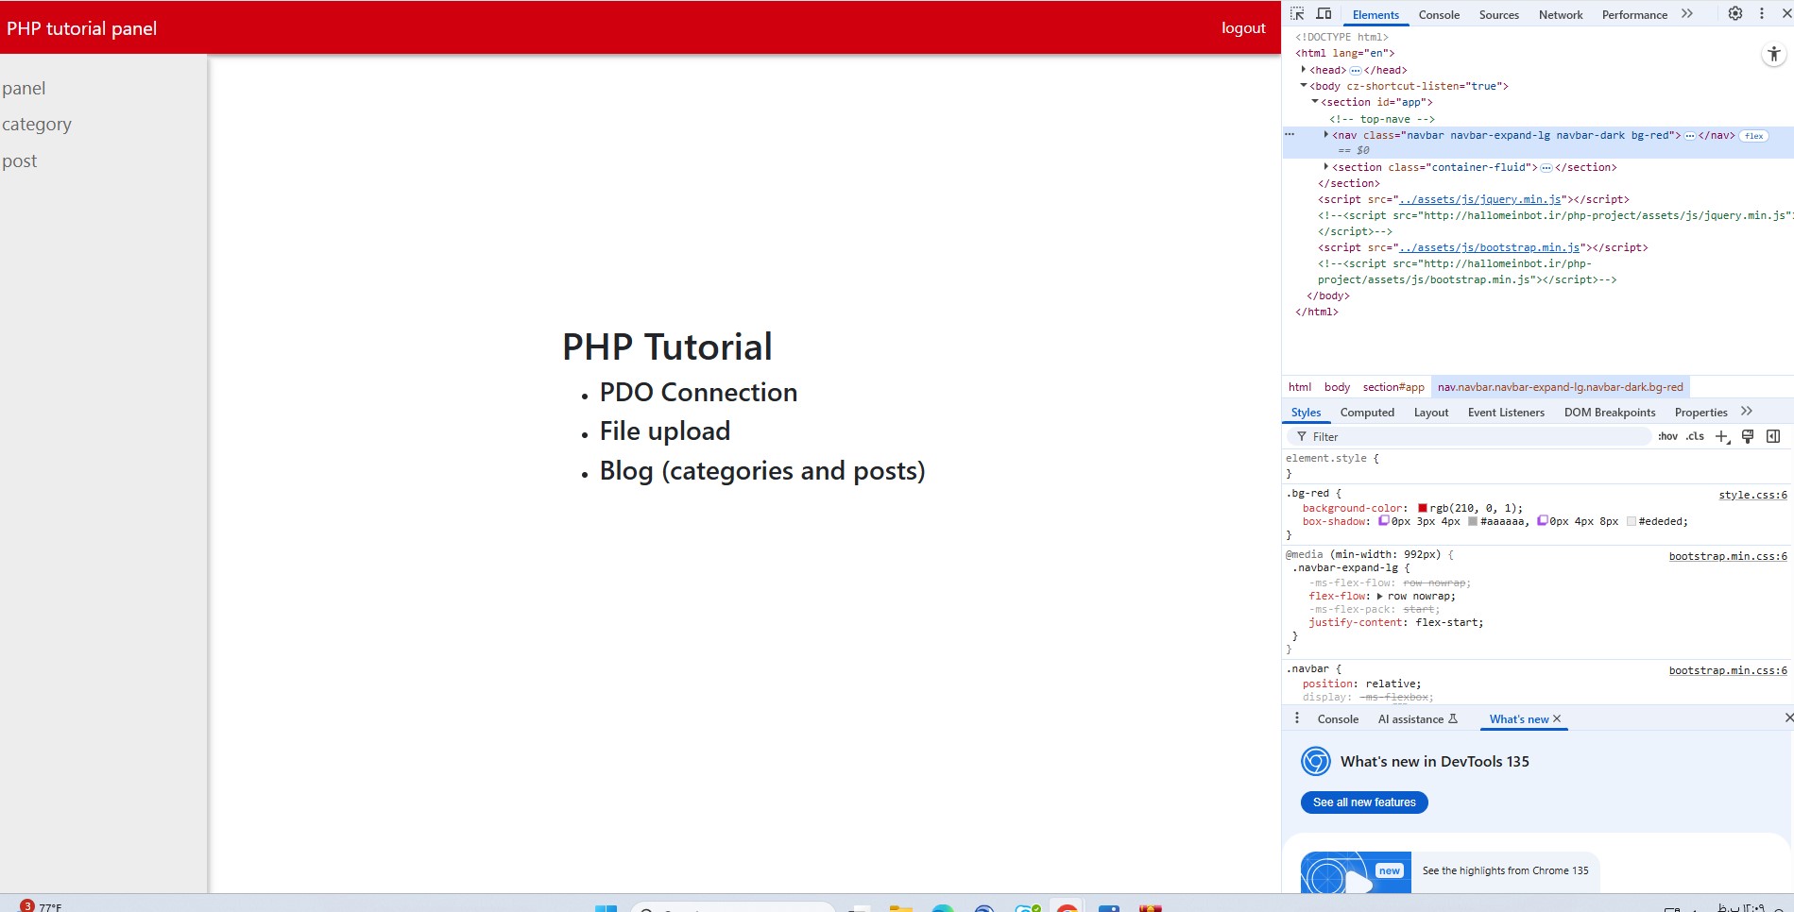The width and height of the screenshot is (1794, 912).
Task: Click the ellipsis actions beside the nav node
Action: tap(1289, 134)
